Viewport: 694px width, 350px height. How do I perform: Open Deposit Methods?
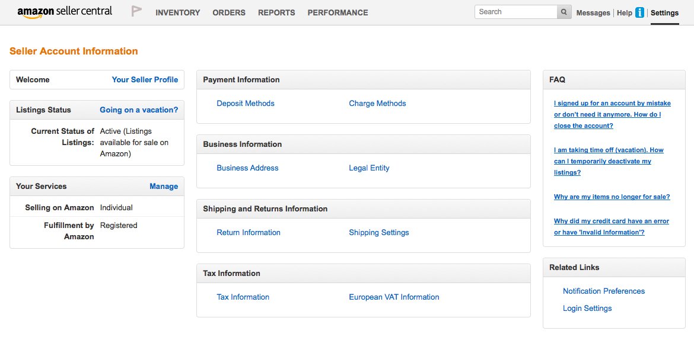[x=245, y=104]
